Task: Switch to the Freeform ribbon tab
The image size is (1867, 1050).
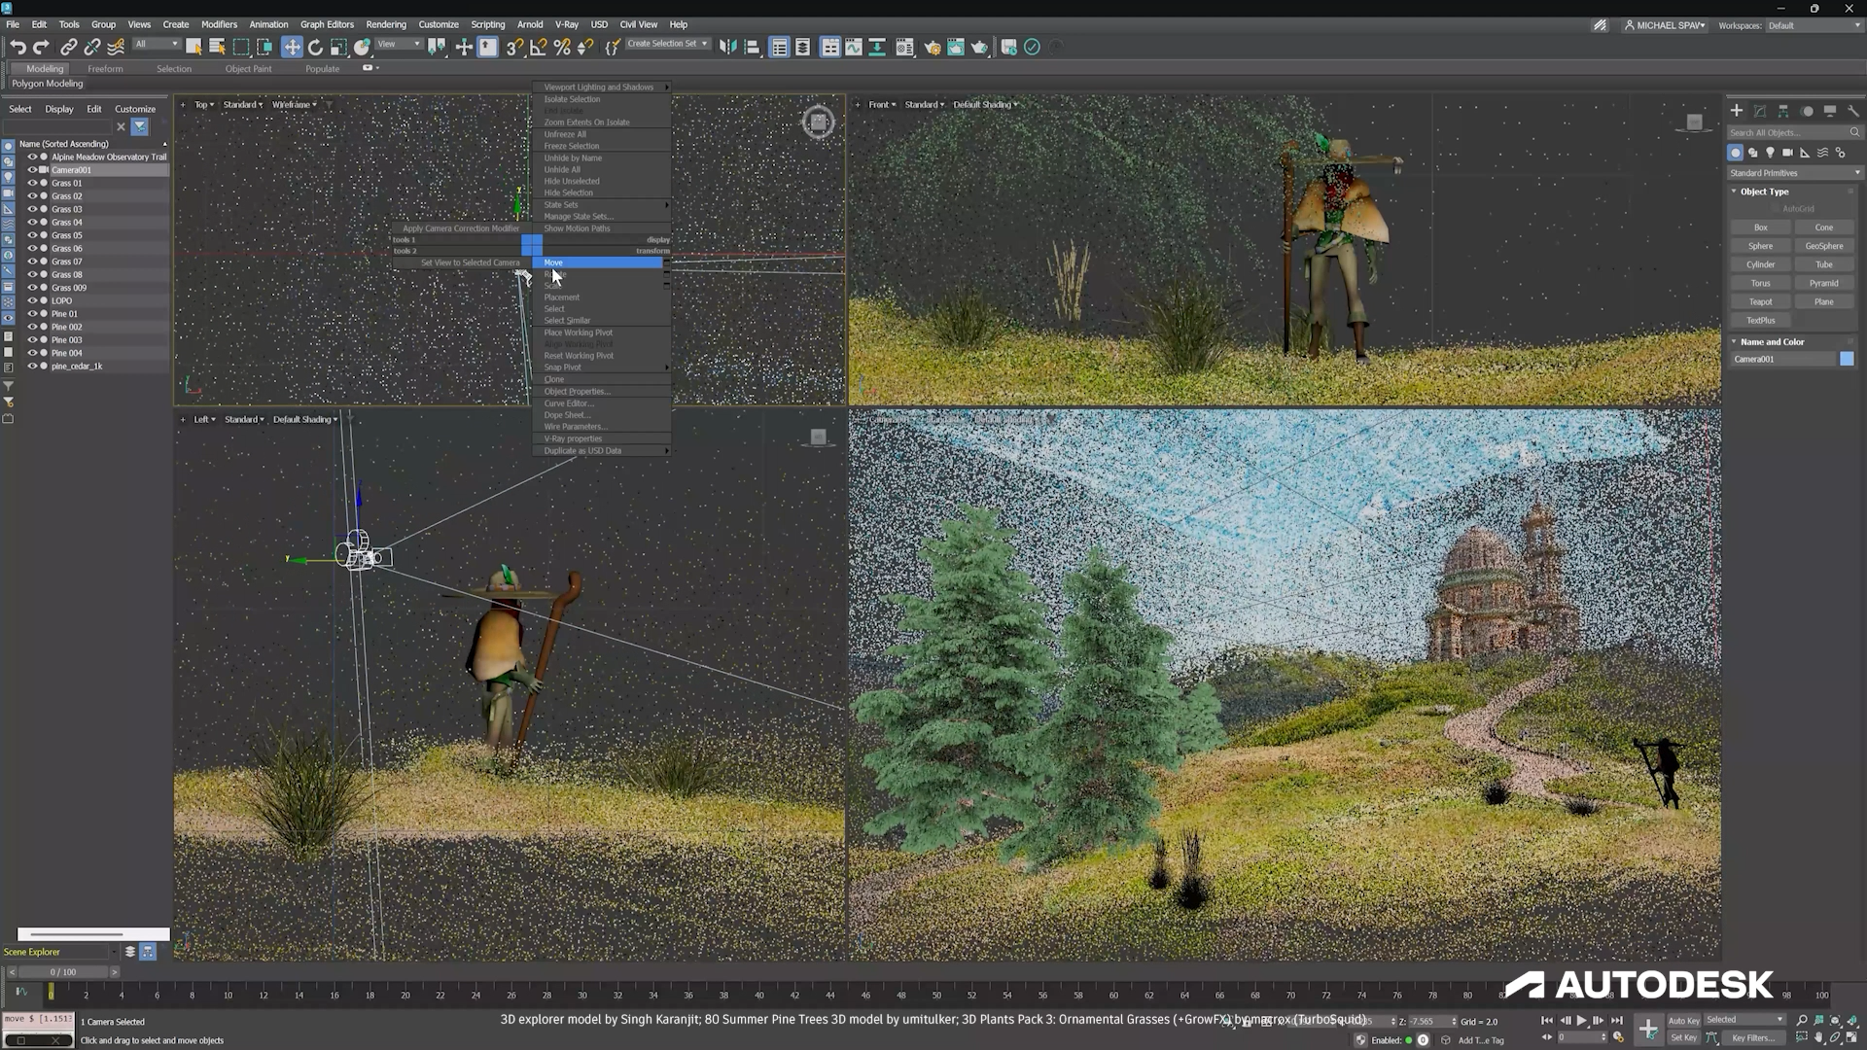Action: (105, 69)
